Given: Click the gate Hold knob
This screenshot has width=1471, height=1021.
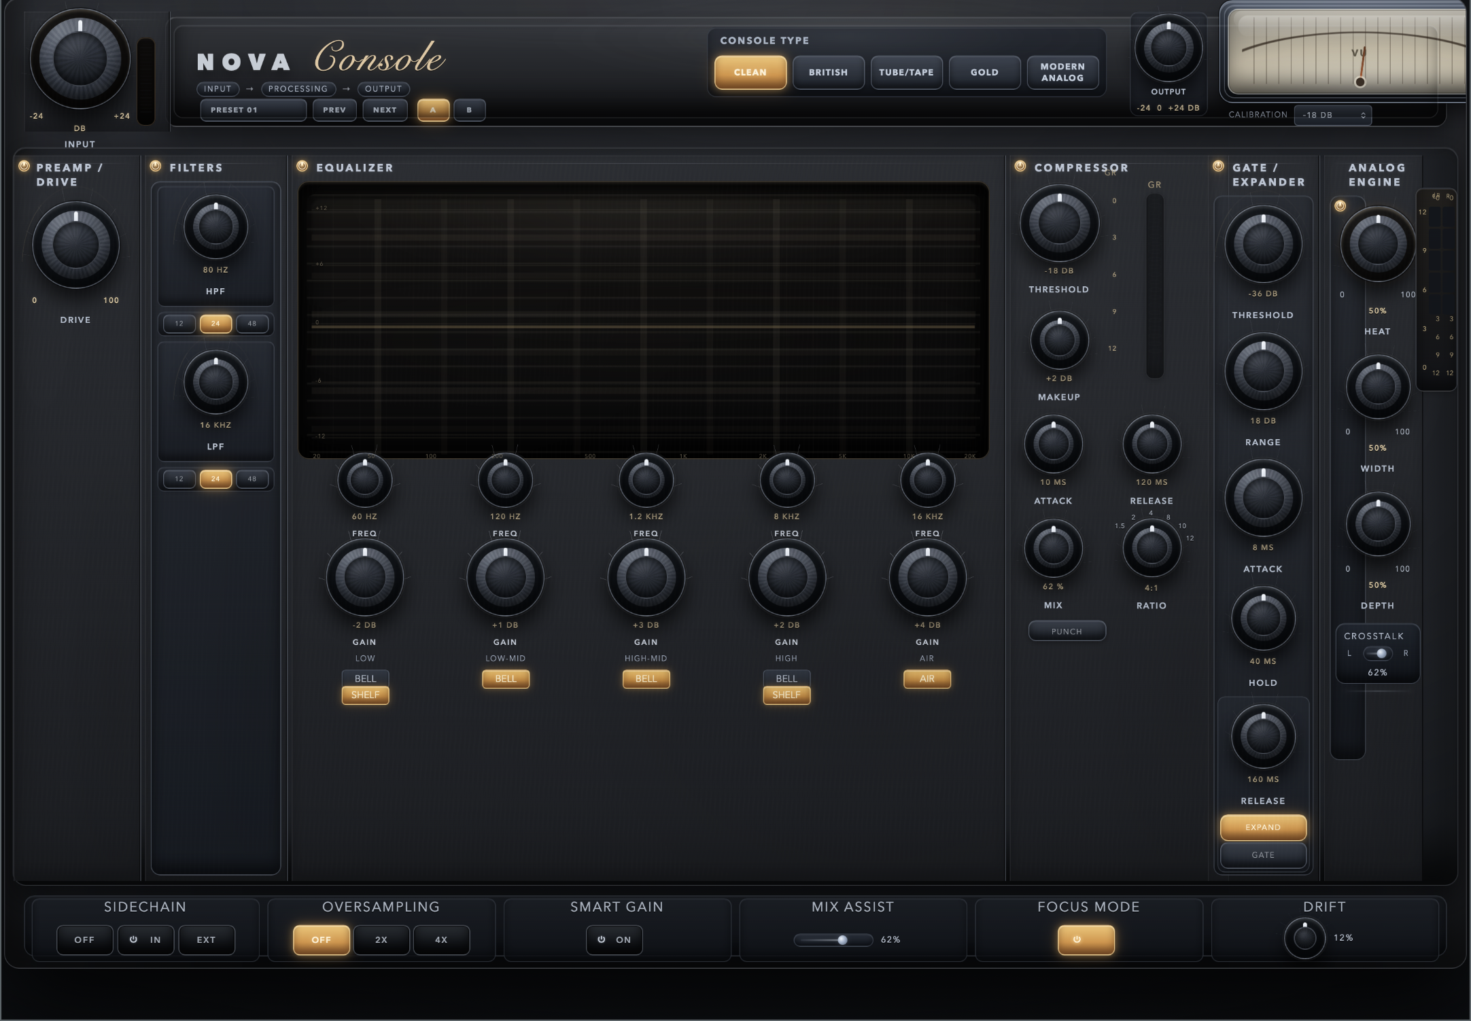Looking at the screenshot, I should click(1263, 619).
